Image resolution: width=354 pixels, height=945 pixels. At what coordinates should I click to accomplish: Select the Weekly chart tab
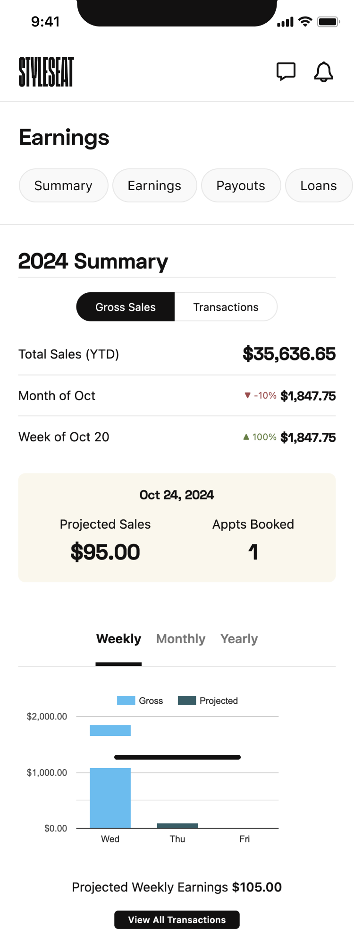click(x=118, y=639)
